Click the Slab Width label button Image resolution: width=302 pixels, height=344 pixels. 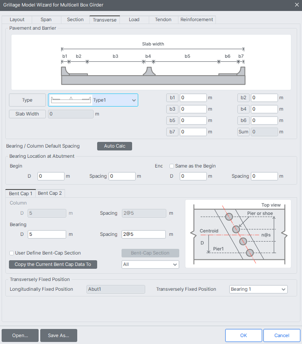point(27,114)
